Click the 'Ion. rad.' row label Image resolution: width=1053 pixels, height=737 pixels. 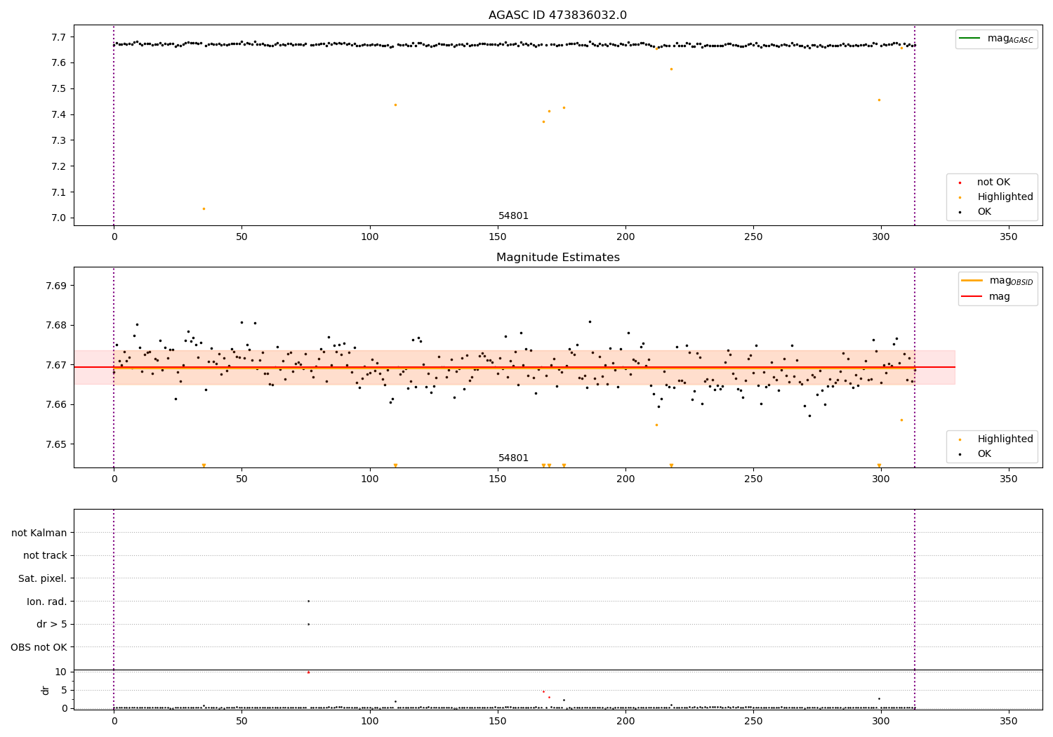(x=47, y=602)
